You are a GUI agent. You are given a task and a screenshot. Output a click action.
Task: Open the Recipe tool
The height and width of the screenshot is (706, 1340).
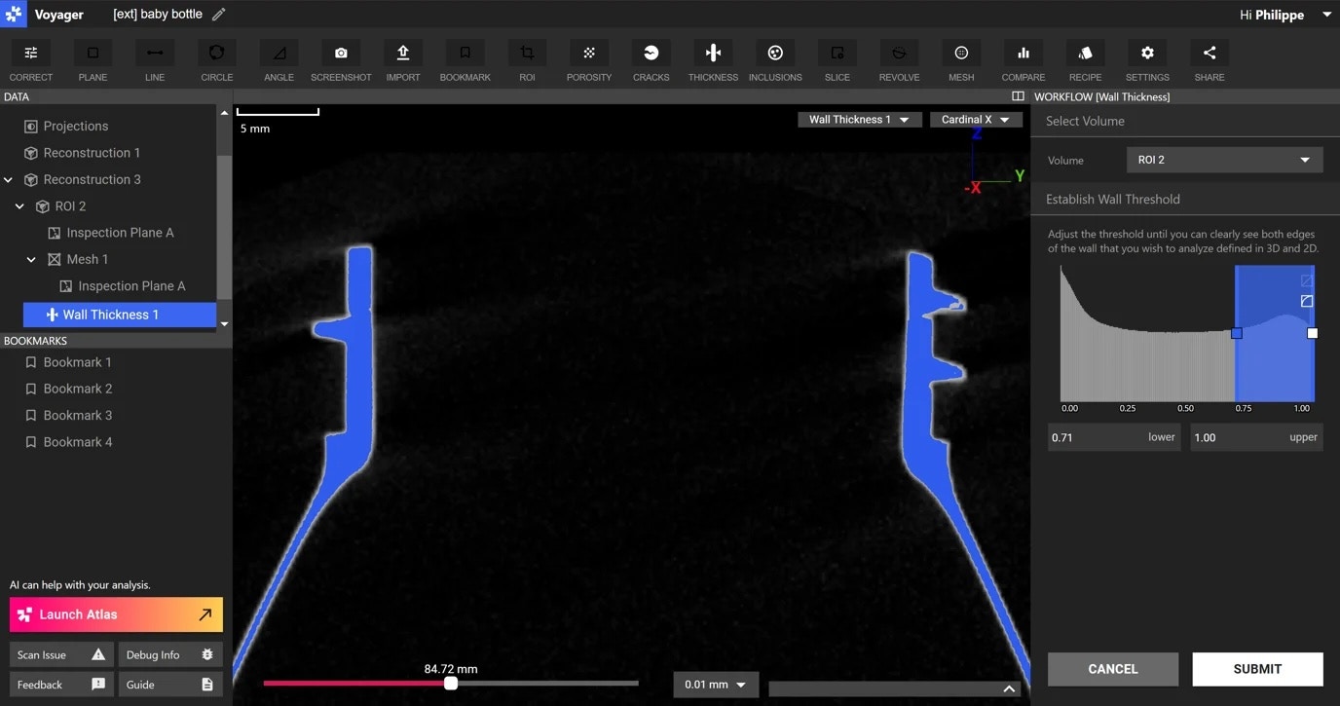(x=1086, y=60)
